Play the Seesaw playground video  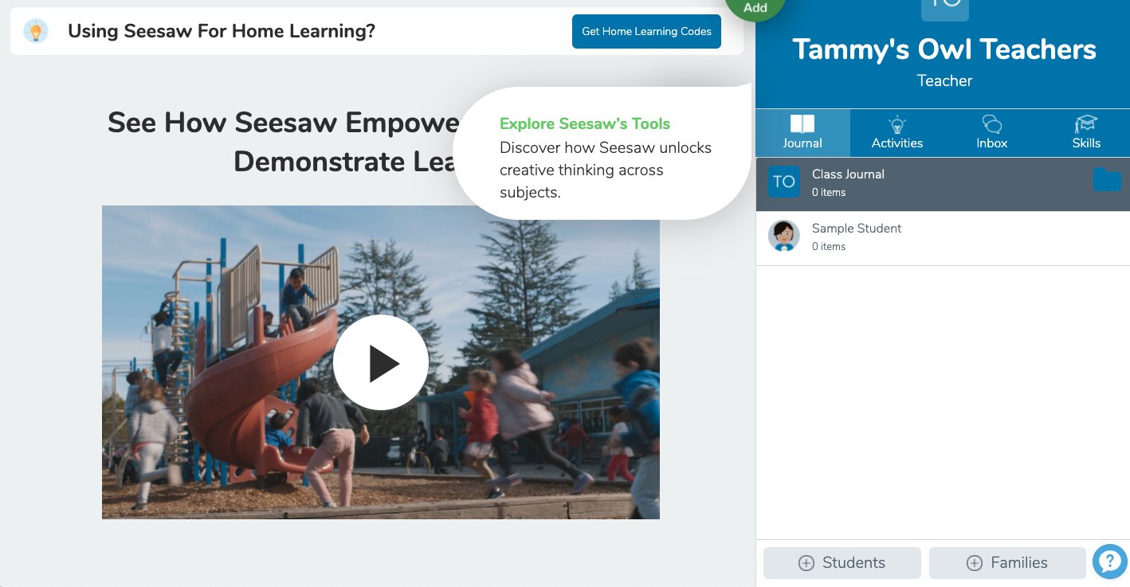381,362
